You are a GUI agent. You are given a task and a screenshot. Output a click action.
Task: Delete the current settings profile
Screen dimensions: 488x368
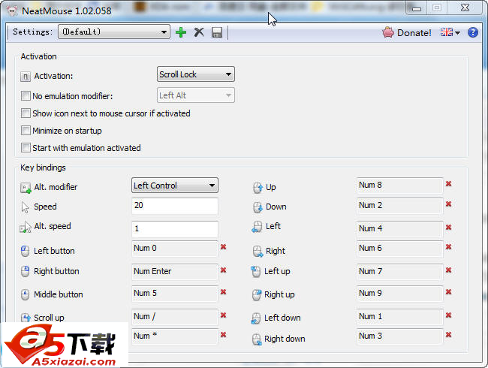(199, 32)
